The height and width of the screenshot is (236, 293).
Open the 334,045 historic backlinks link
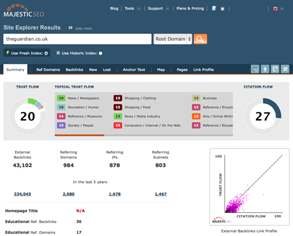click(22, 194)
